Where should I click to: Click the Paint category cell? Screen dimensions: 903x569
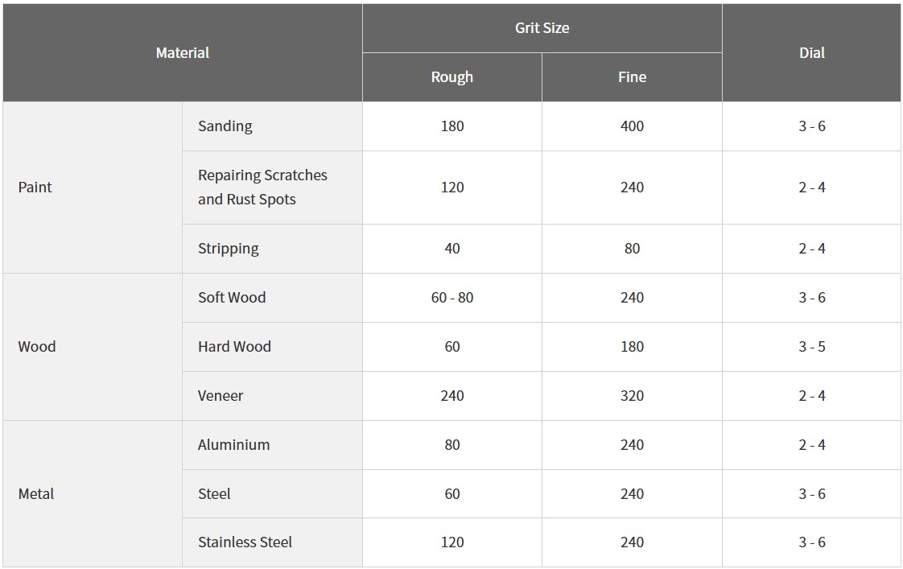coord(93,188)
